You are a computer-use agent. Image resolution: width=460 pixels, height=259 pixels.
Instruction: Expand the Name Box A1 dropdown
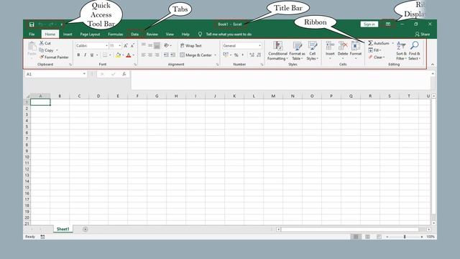point(84,74)
